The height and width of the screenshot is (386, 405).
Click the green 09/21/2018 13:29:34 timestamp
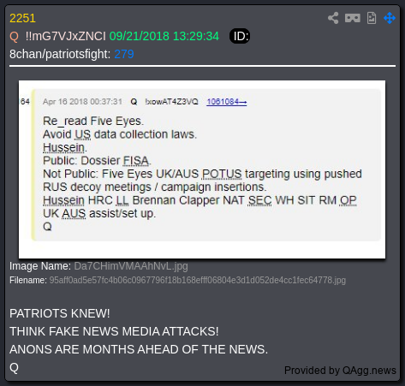(x=164, y=36)
